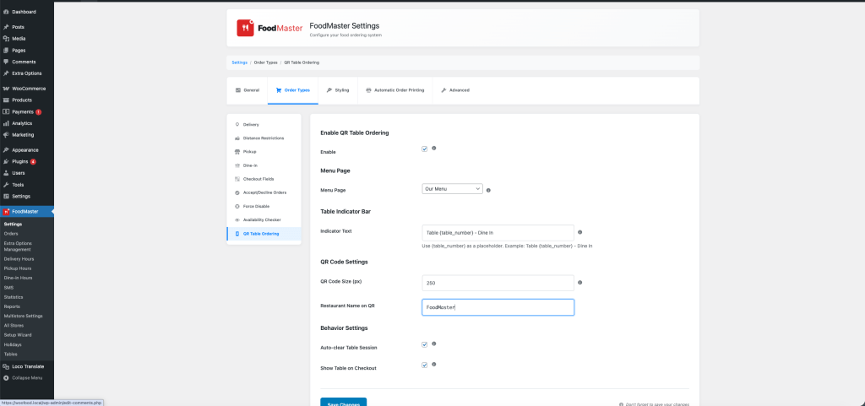
Task: Expand the Plugins sidebar menu
Action: tap(20, 161)
